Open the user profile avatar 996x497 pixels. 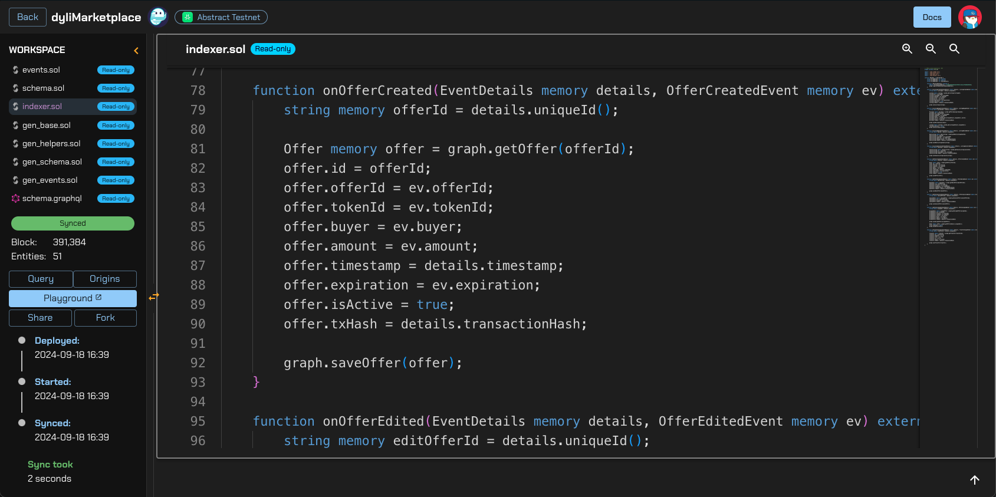click(969, 17)
